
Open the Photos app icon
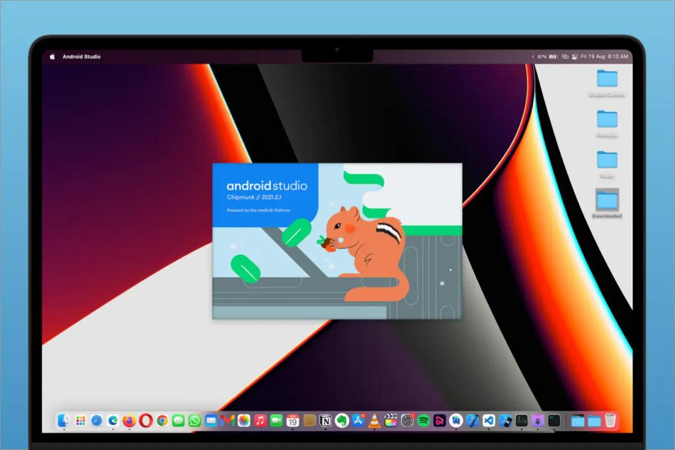click(244, 420)
